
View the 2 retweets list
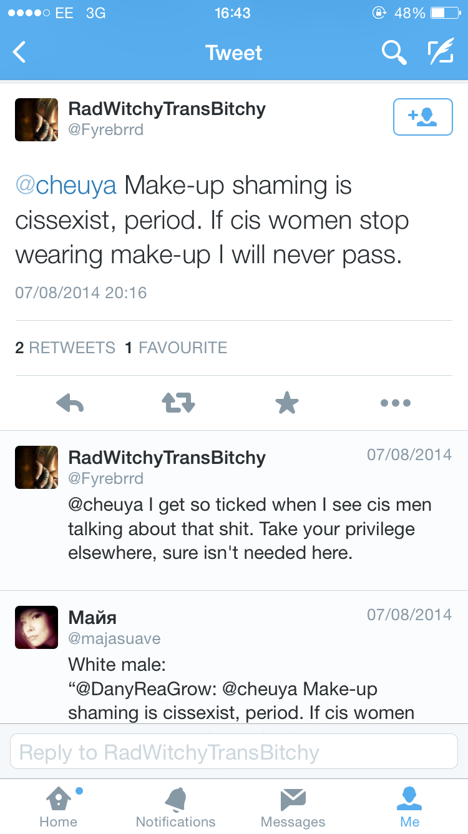point(65,348)
